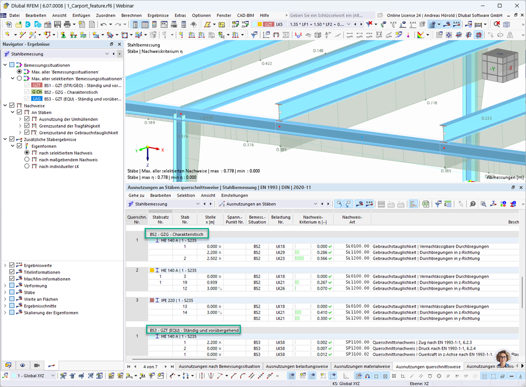Viewport: 526px width, 387px height.
Task: Toggle Ausnutzung der Umhüllenden checkbox
Action: tap(27, 119)
